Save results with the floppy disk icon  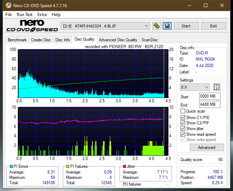[x=167, y=26]
